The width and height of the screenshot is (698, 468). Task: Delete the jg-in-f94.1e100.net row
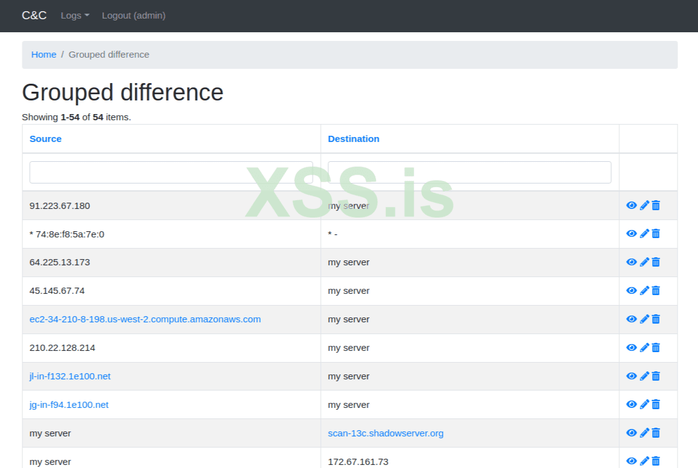[656, 404]
